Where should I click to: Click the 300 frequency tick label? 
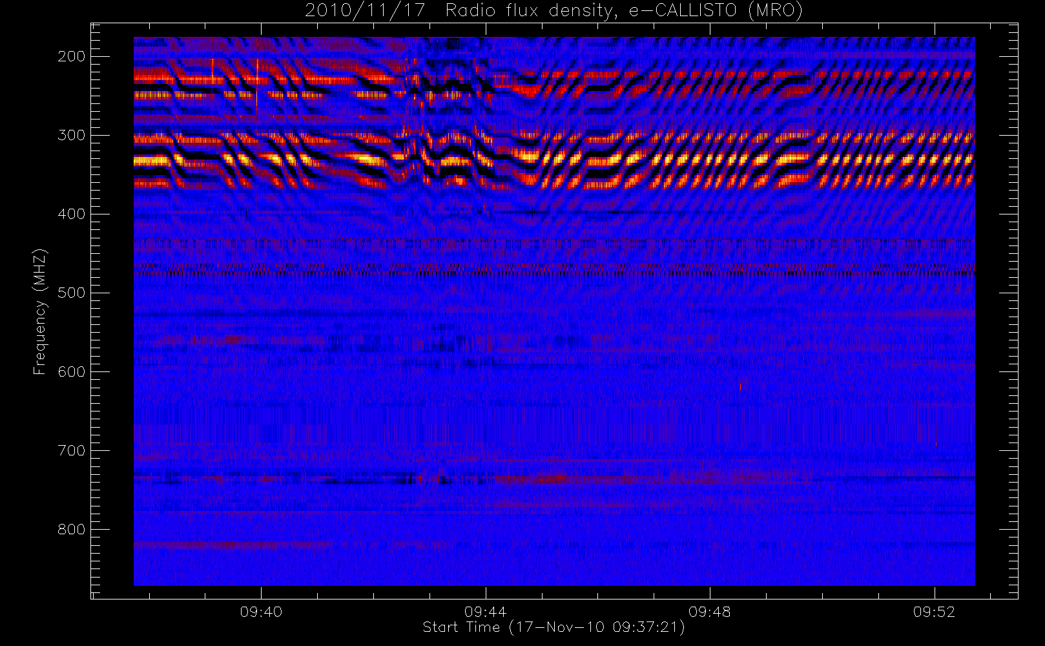72,135
